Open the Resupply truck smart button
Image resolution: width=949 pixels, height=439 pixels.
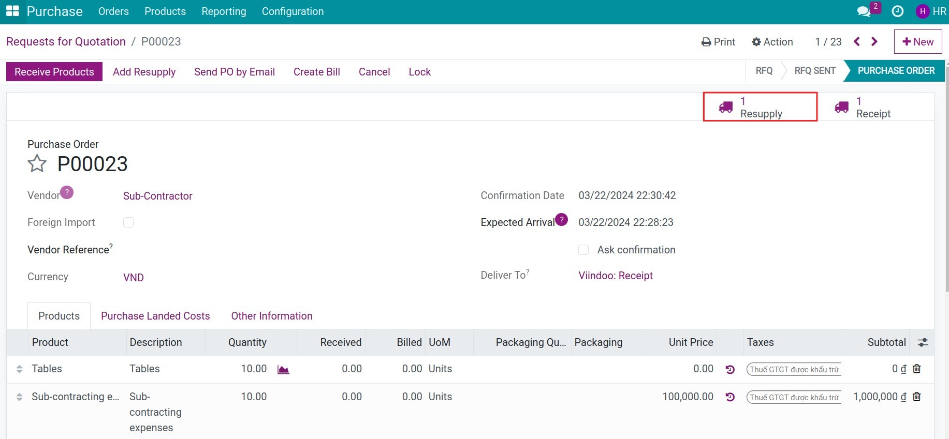pos(760,107)
